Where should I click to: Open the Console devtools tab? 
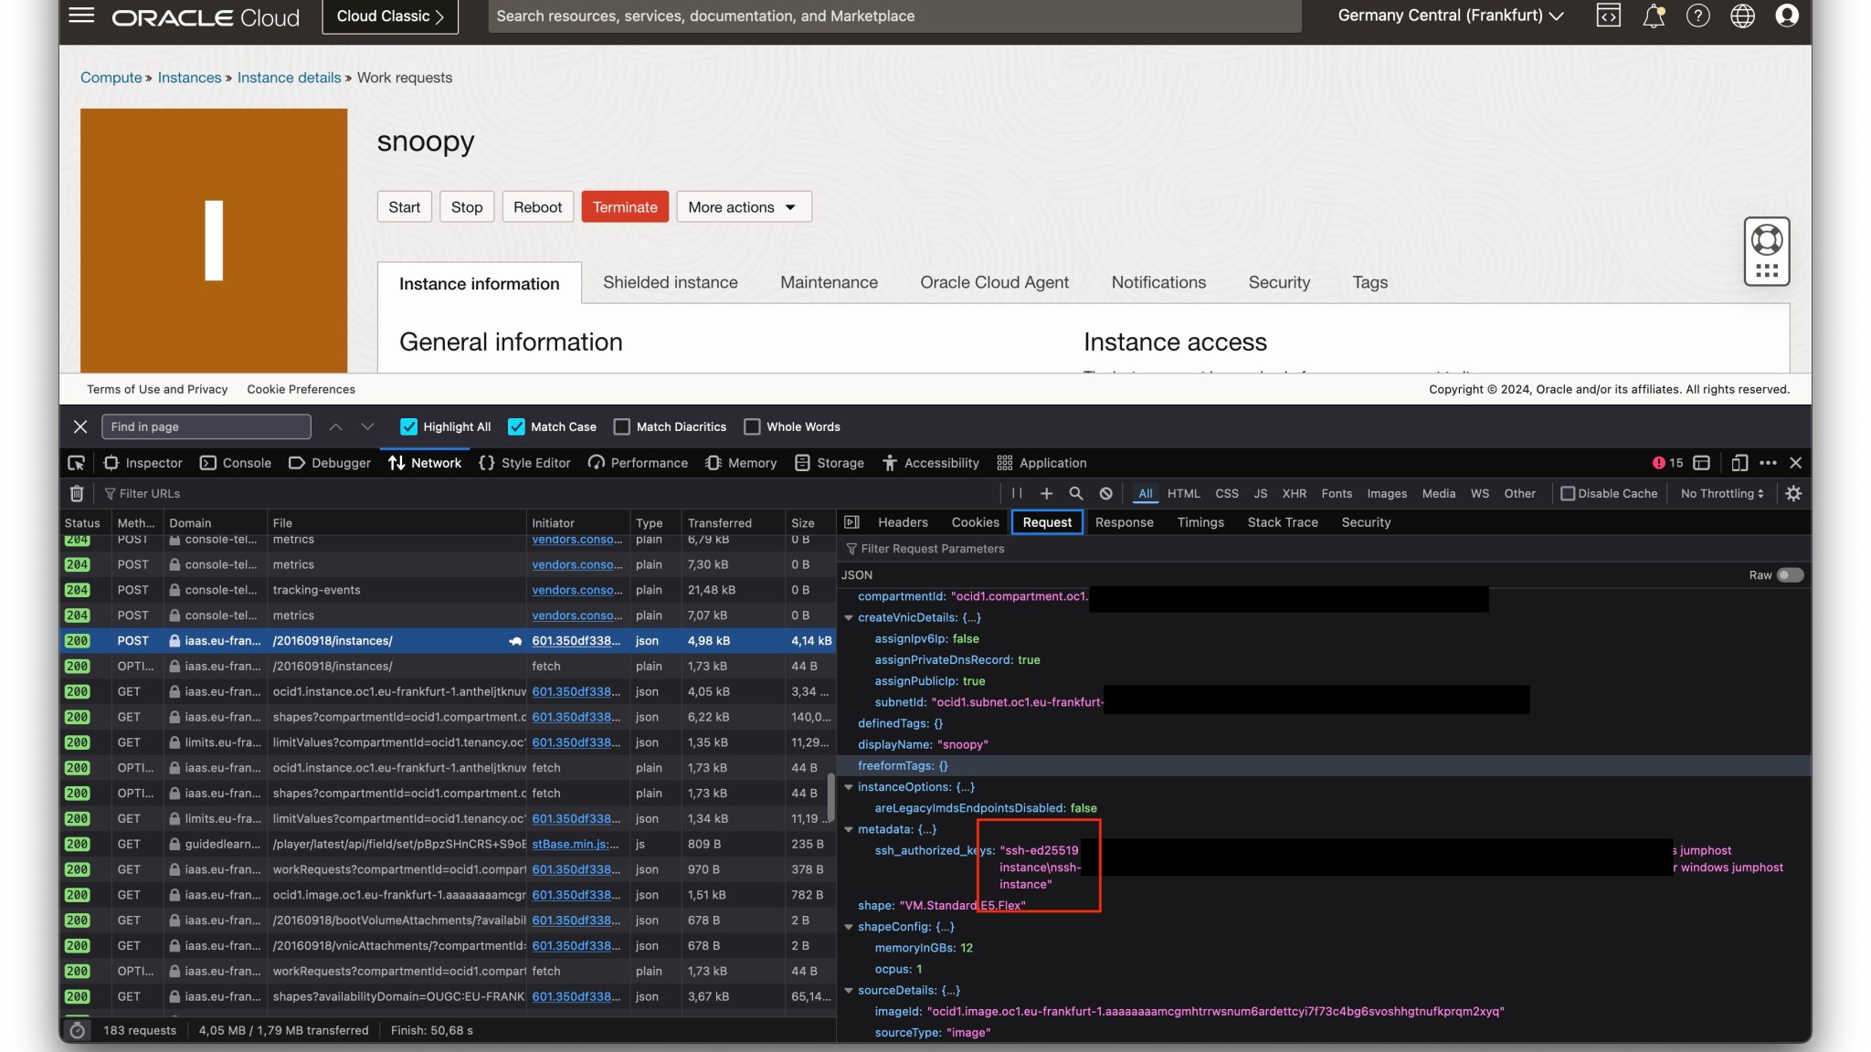coord(236,463)
